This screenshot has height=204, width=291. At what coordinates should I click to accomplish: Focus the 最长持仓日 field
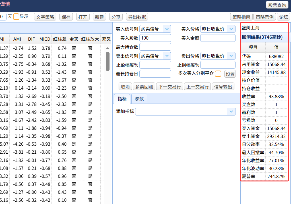pyautogui.click(x=155, y=74)
